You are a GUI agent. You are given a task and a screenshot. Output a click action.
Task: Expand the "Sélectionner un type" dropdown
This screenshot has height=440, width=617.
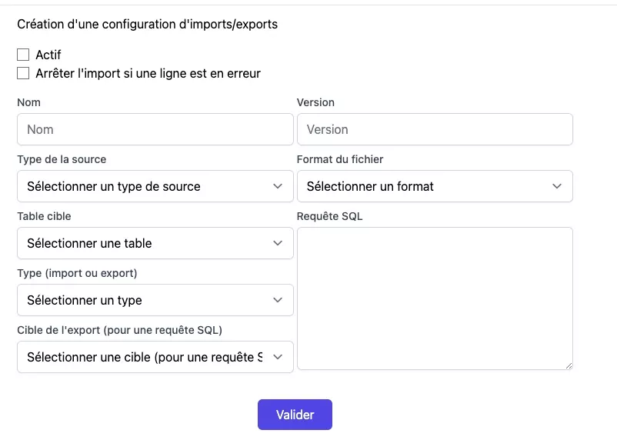click(155, 300)
